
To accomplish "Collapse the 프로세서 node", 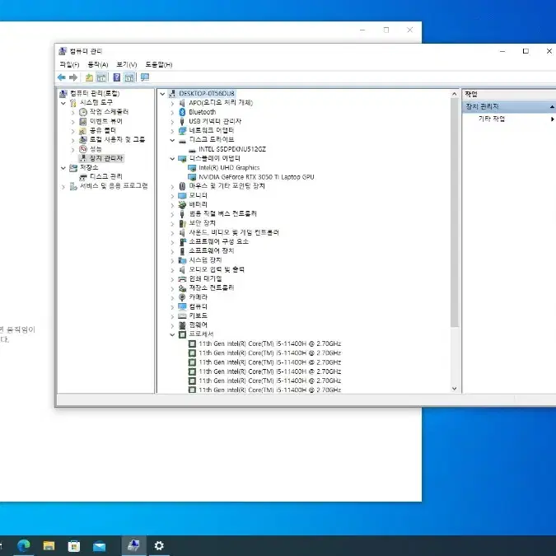I will point(172,334).
